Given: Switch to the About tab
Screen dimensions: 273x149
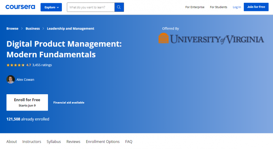Looking at the screenshot, I should [x=12, y=142].
